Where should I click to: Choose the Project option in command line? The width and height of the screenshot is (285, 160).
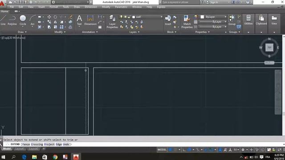click(49, 144)
